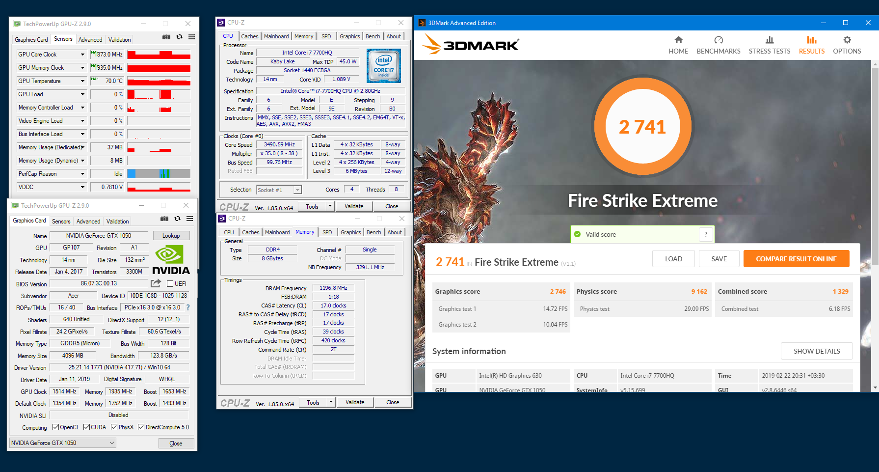Switch to Validation tab in GPU-Z Graphics Card window
Viewport: 879px width, 472px height.
(x=118, y=222)
